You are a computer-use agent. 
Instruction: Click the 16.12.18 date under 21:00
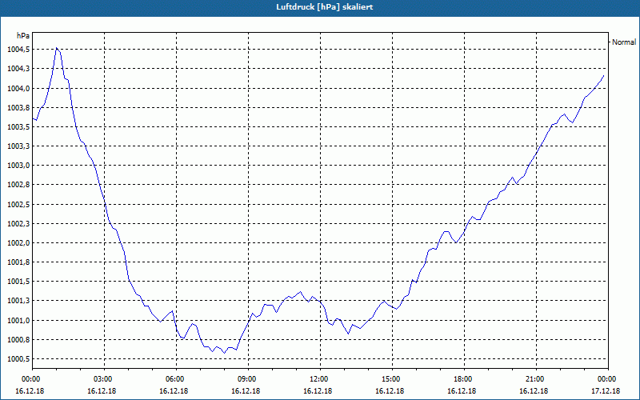click(x=534, y=391)
